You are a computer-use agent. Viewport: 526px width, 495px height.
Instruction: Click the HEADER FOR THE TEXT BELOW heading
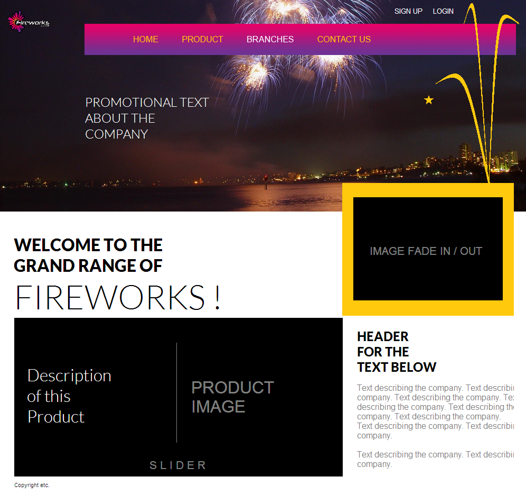point(396,351)
